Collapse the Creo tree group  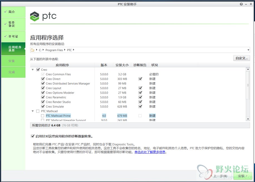33,70
